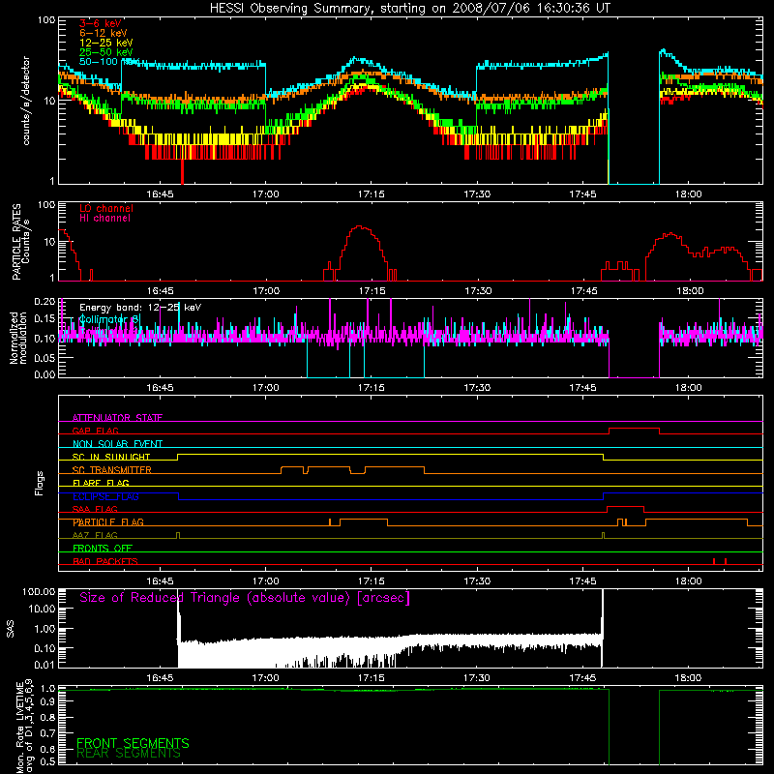This screenshot has height=774, width=774.
Task: Select the BAD PACKETS flag label
Action: pos(105,561)
